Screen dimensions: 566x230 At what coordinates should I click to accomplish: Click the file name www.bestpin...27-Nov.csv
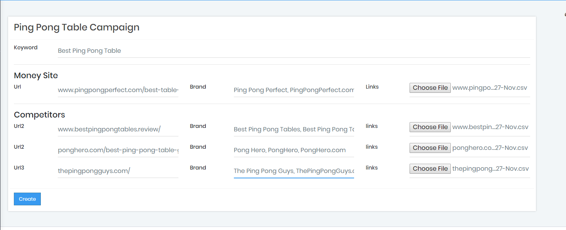point(490,127)
